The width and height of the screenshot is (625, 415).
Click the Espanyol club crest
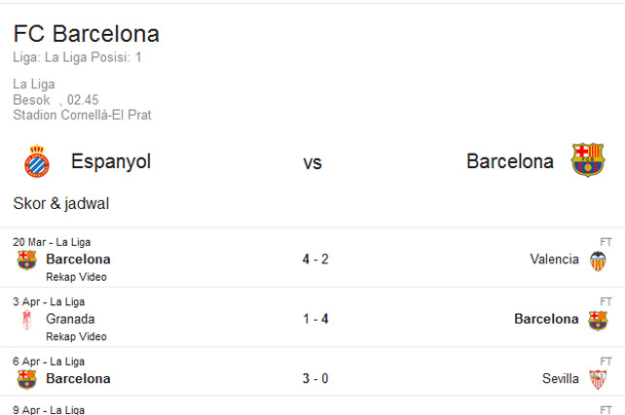[37, 160]
